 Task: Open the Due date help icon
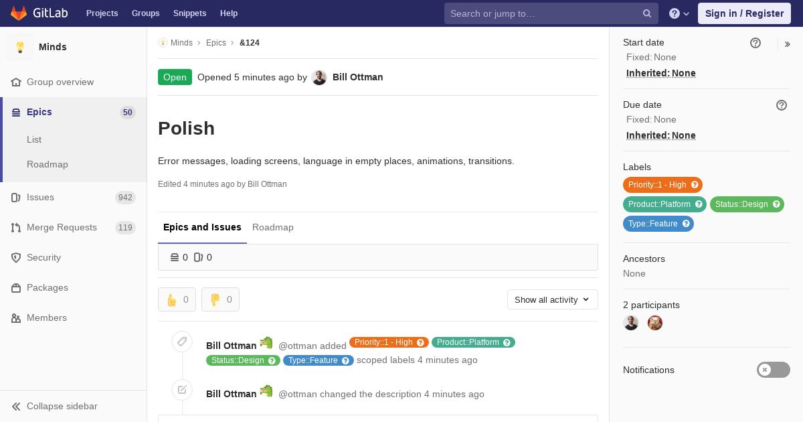pos(782,105)
